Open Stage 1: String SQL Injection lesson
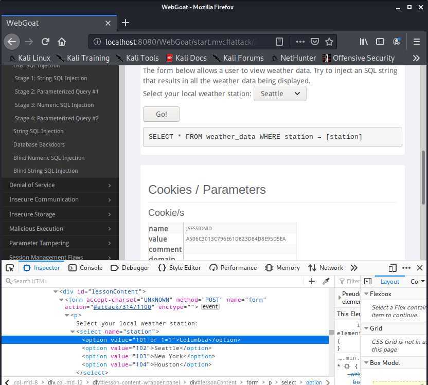 tap(51, 78)
